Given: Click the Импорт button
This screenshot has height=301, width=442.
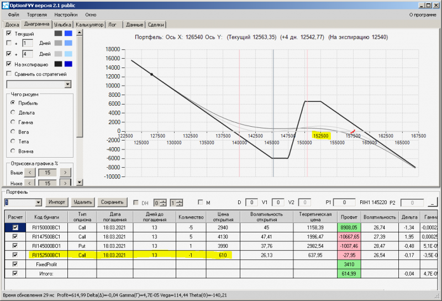Looking at the screenshot, I should pyautogui.click(x=57, y=202).
